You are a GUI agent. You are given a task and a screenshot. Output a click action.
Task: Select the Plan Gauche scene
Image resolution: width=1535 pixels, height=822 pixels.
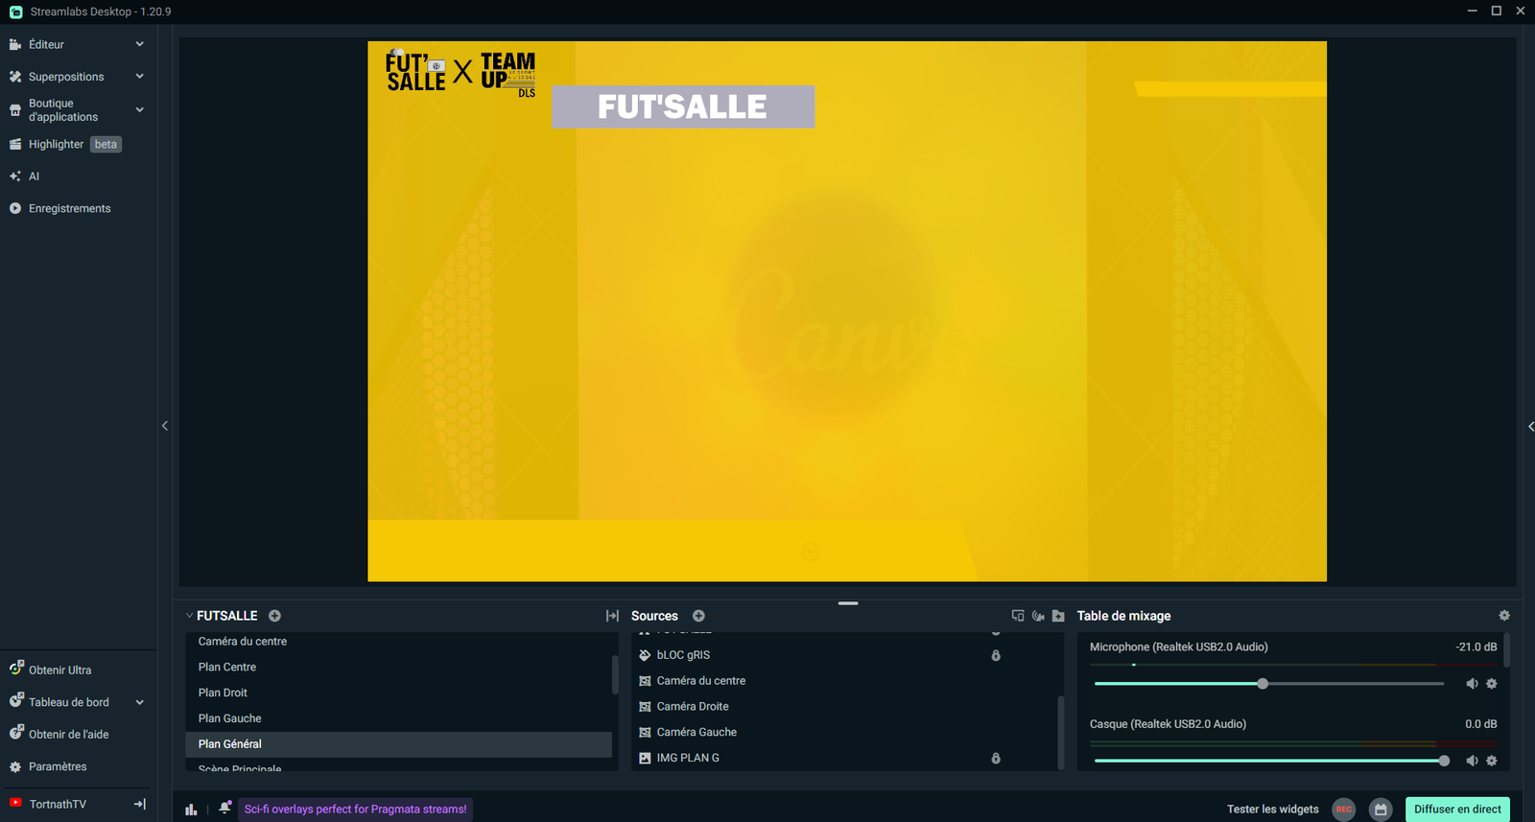pos(398,718)
